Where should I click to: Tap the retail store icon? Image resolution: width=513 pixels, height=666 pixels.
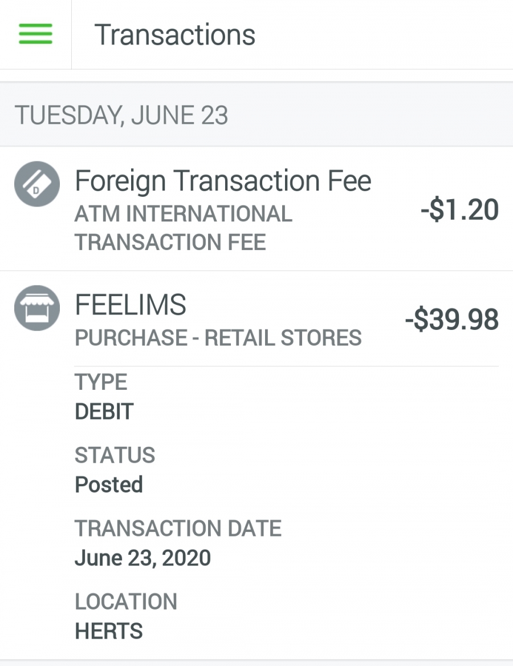tap(37, 308)
